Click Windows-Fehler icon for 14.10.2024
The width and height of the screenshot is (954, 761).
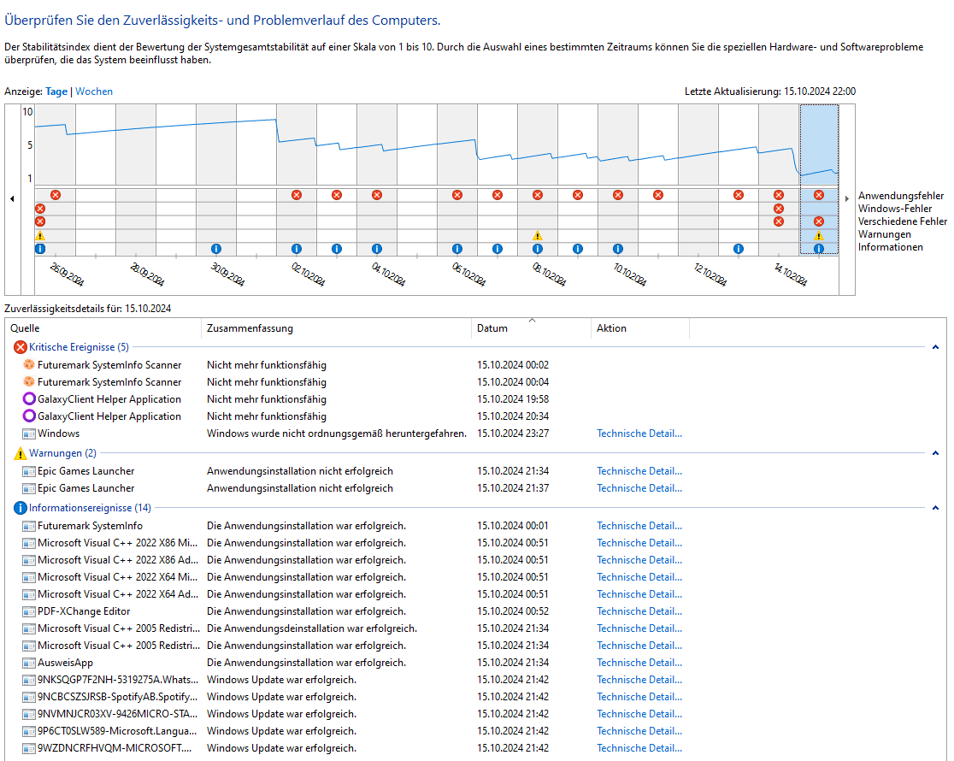click(778, 209)
